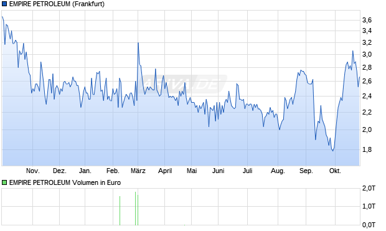Click the February green volume bar
Viewport: 386px width, 231px height.
tap(120, 210)
